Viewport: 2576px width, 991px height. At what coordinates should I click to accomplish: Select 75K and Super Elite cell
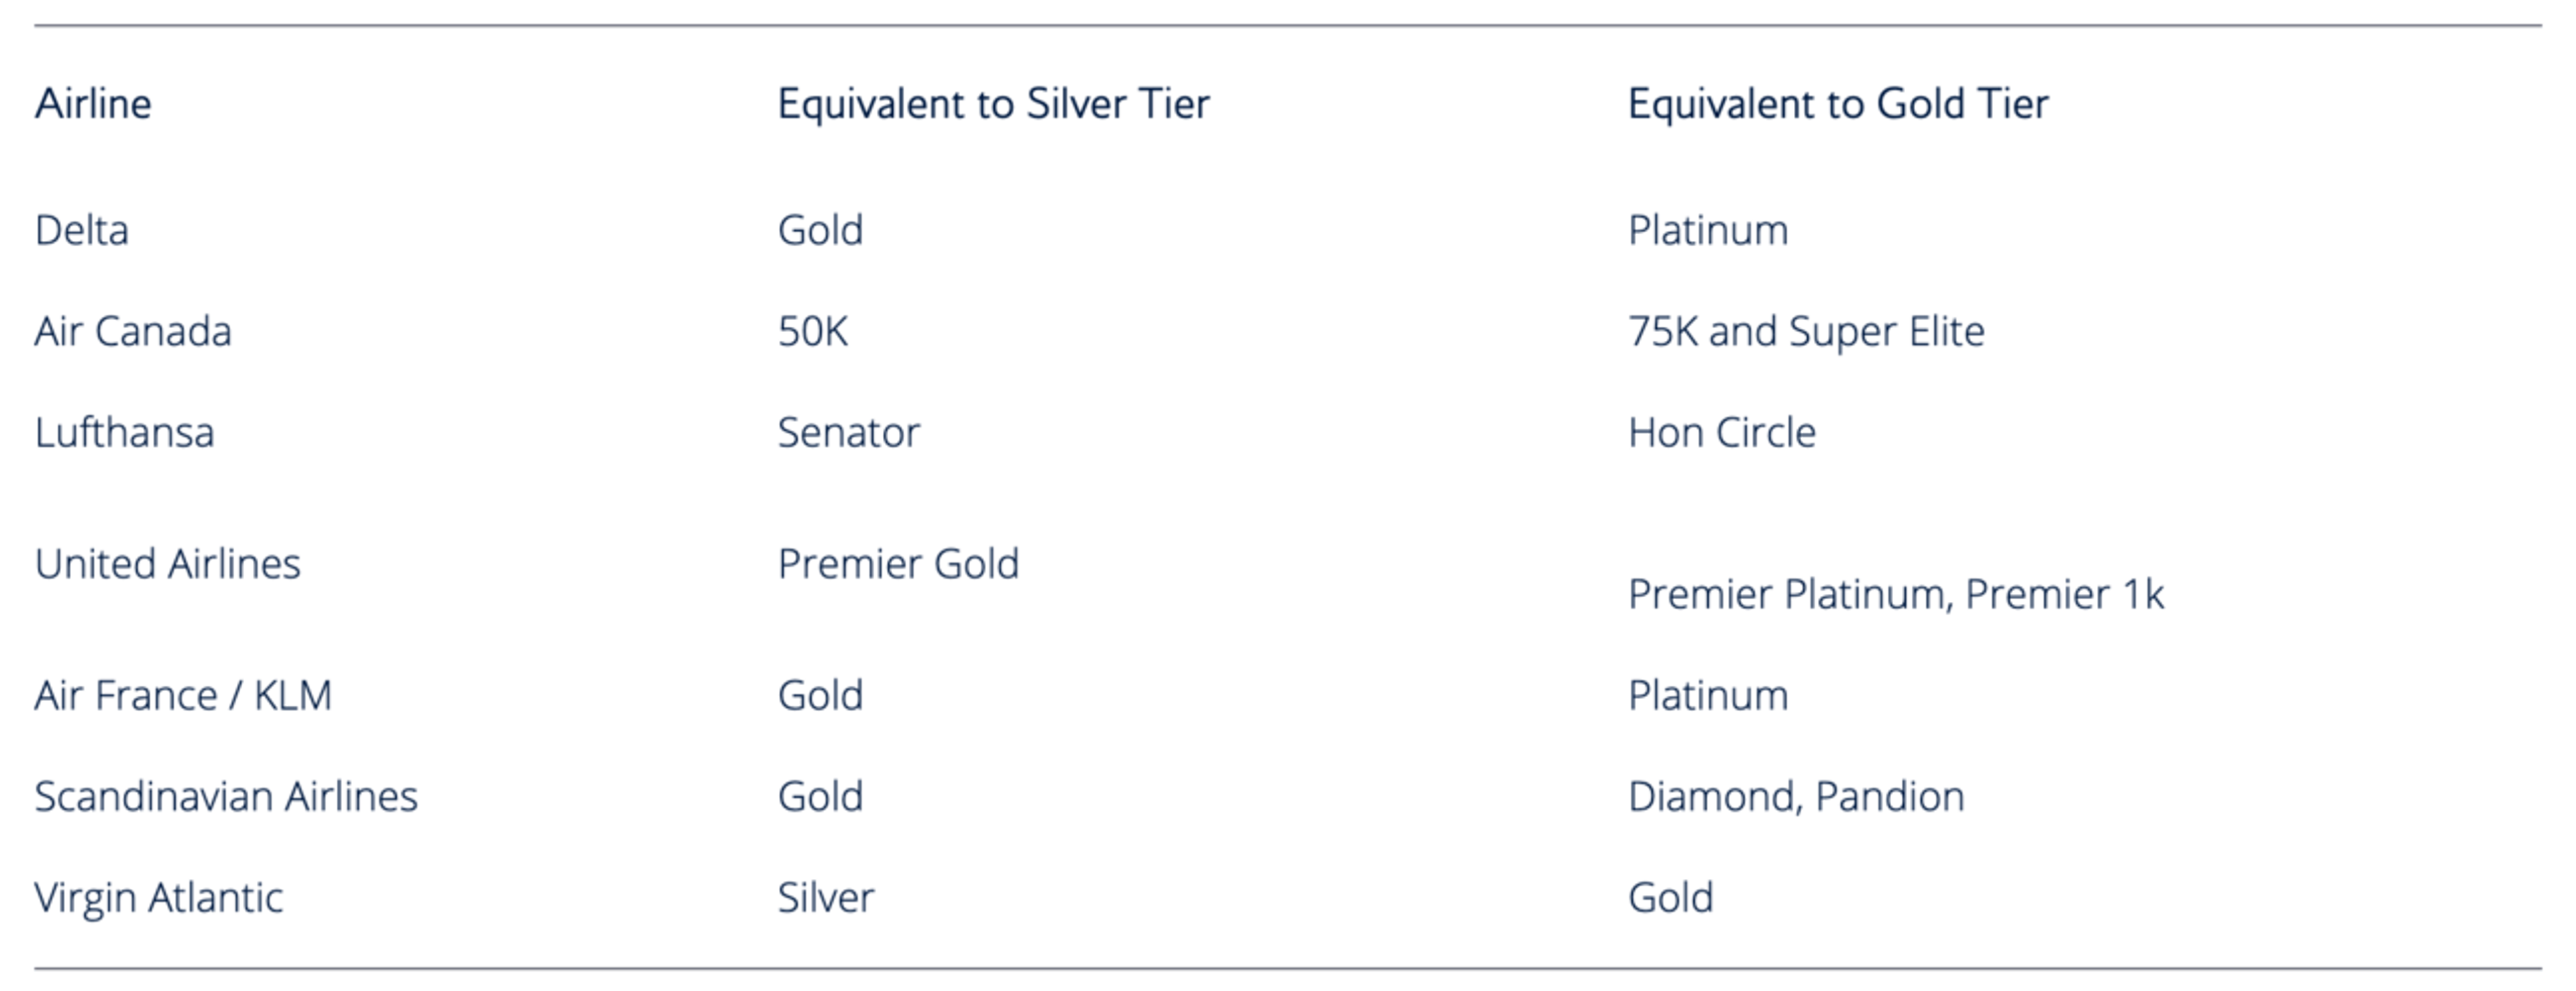1806,331
